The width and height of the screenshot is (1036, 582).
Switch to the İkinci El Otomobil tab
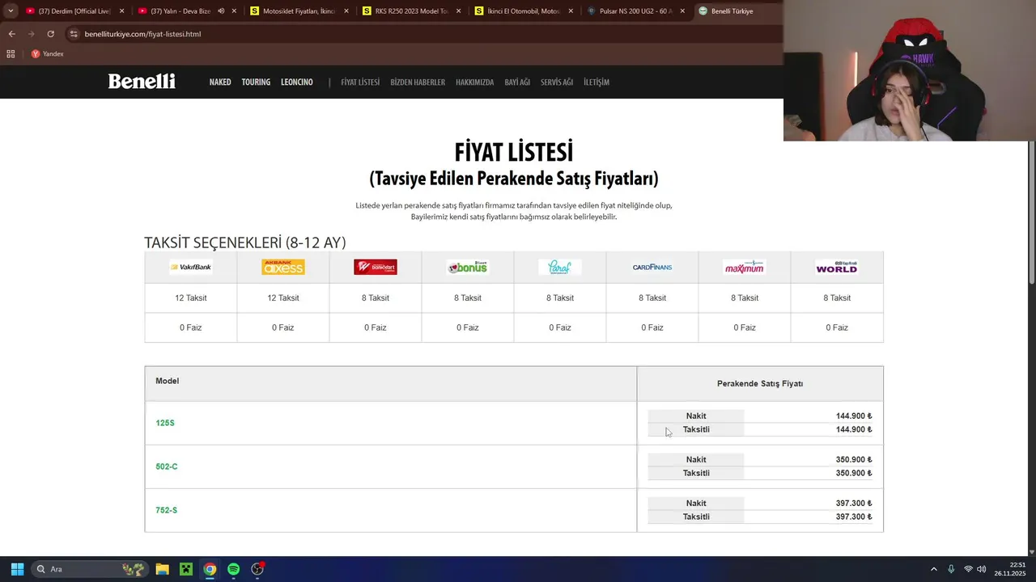[x=524, y=11]
